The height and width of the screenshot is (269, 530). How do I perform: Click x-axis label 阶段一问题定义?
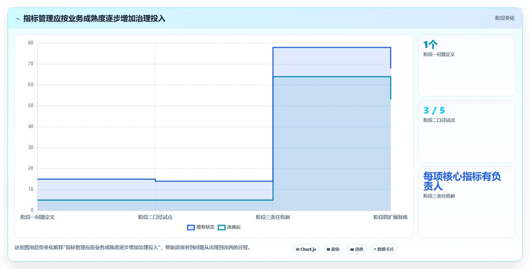click(x=37, y=217)
